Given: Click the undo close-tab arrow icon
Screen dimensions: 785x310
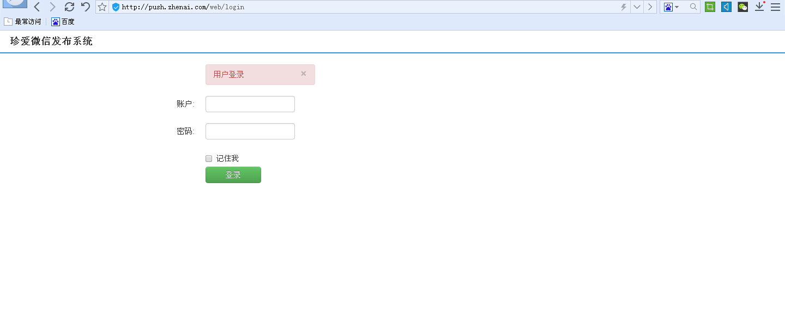Looking at the screenshot, I should click(86, 7).
